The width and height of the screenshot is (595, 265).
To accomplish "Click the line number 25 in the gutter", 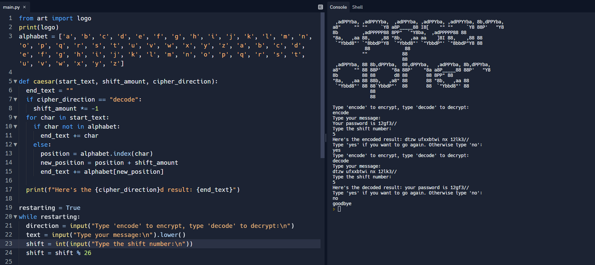I will pyautogui.click(x=7, y=262).
